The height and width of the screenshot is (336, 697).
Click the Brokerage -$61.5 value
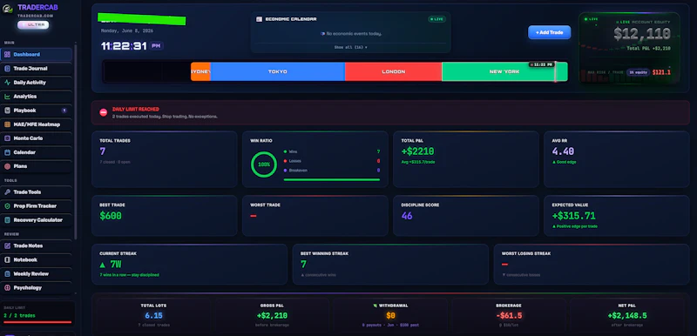tap(509, 316)
